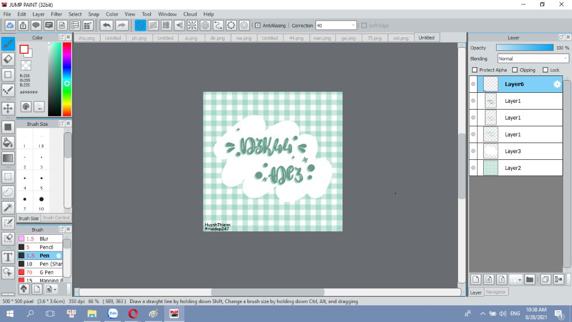Open the Blending mode dropdown
The image size is (572, 322).
coord(565,58)
